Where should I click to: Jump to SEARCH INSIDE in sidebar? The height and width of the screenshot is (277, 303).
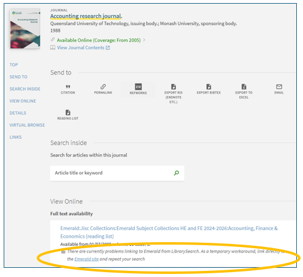click(x=25, y=89)
